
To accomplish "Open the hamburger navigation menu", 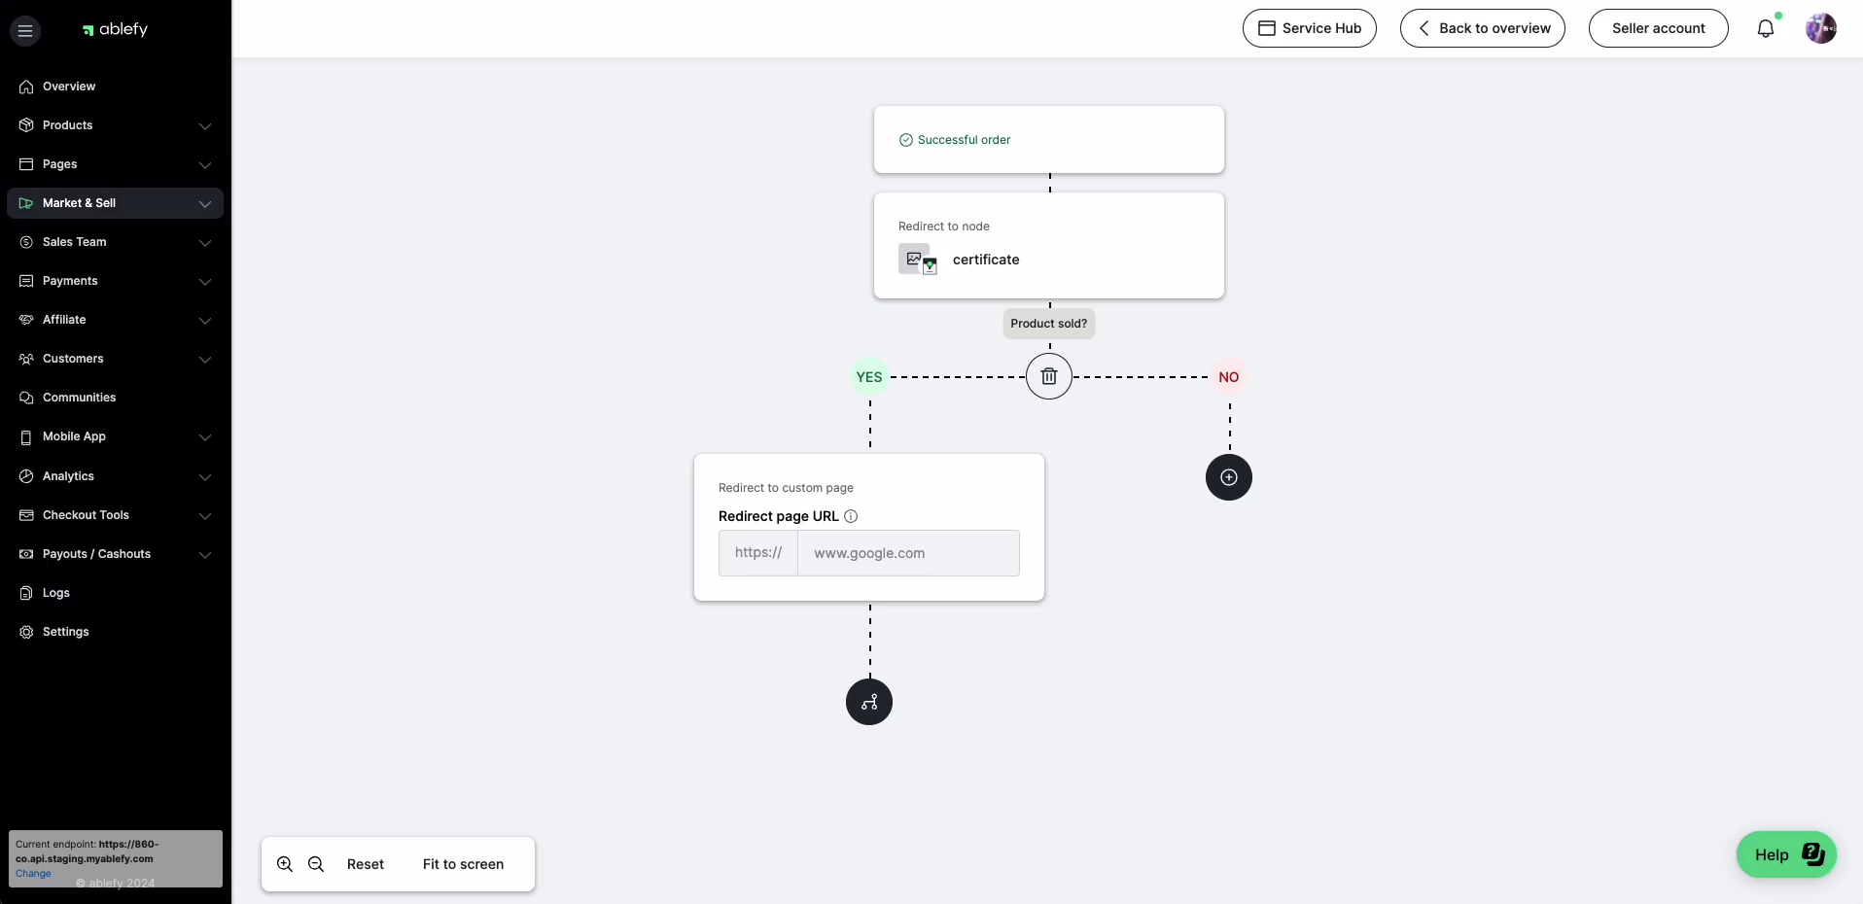I will 25,30.
